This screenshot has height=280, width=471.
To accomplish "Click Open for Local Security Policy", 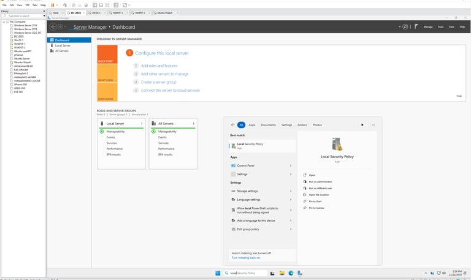I will tap(312, 175).
